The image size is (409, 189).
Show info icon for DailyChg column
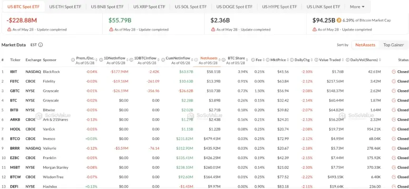click(292, 60)
